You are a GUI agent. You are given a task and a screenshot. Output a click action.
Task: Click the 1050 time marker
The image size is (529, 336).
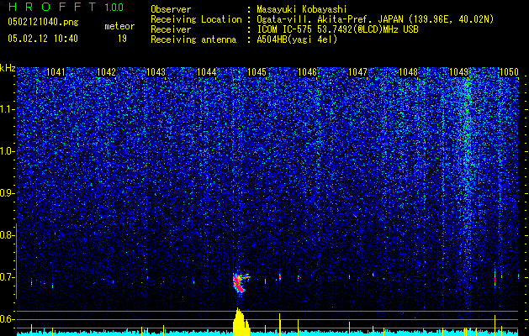tap(509, 71)
